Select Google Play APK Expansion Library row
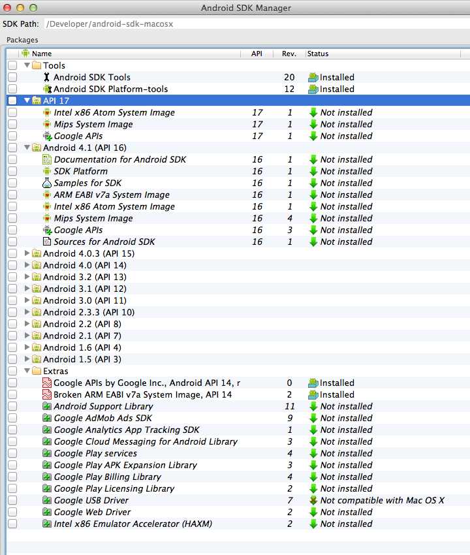 coord(238,465)
